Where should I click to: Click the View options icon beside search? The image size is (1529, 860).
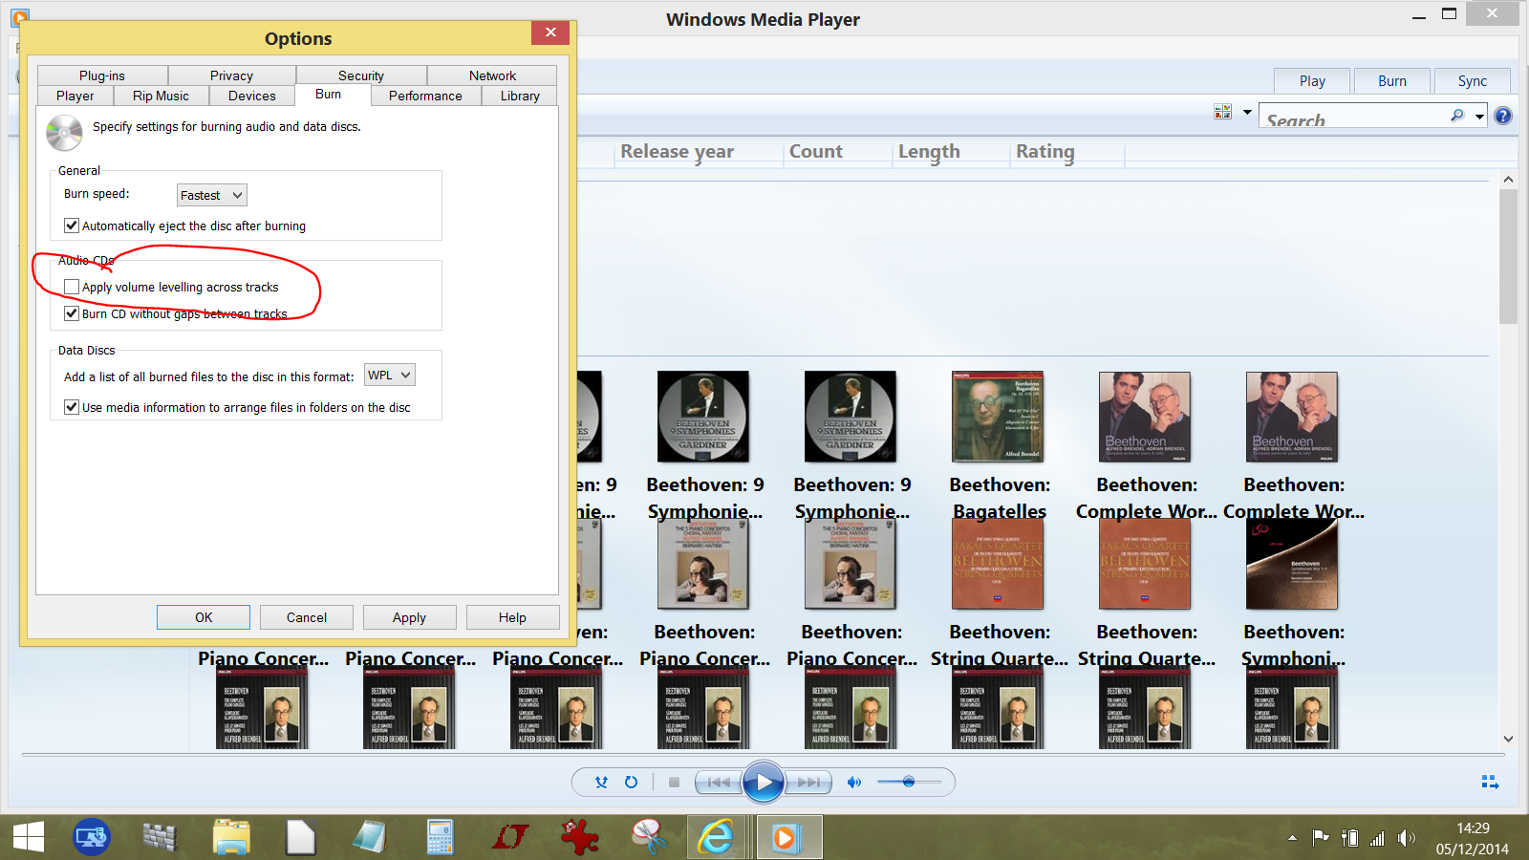tap(1222, 112)
